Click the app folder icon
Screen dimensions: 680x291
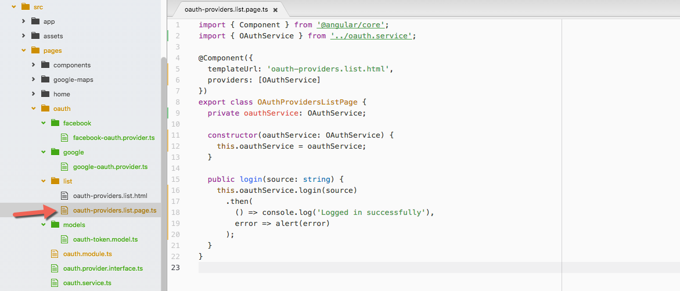pos(35,21)
